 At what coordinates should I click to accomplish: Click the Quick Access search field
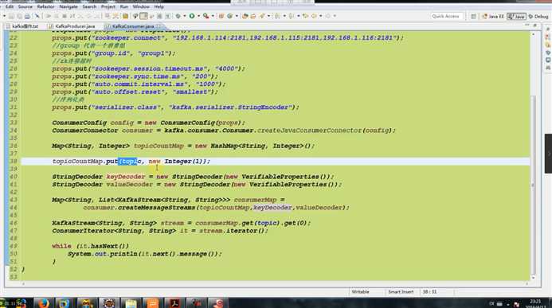tap(446, 16)
